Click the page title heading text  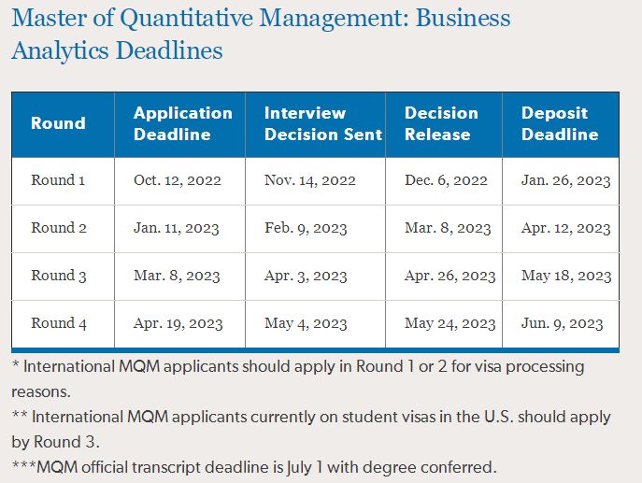pos(261,34)
